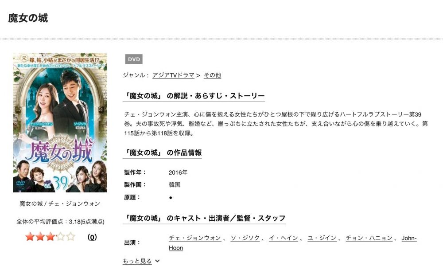Open the アジアTVドラマ genre link
This screenshot has height=270, width=443.
tap(173, 75)
